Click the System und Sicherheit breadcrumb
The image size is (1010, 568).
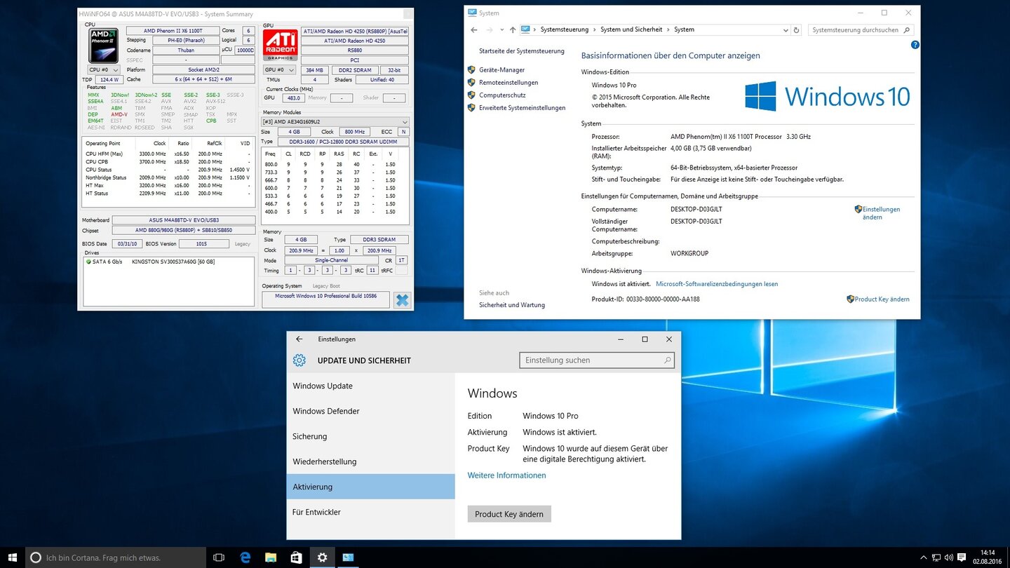point(631,29)
